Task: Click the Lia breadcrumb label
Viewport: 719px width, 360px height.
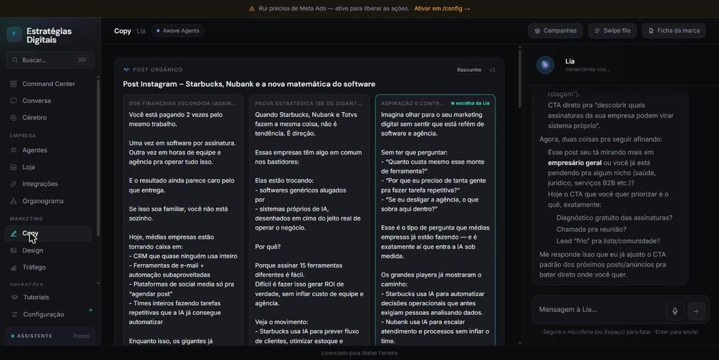Action: pyautogui.click(x=141, y=31)
